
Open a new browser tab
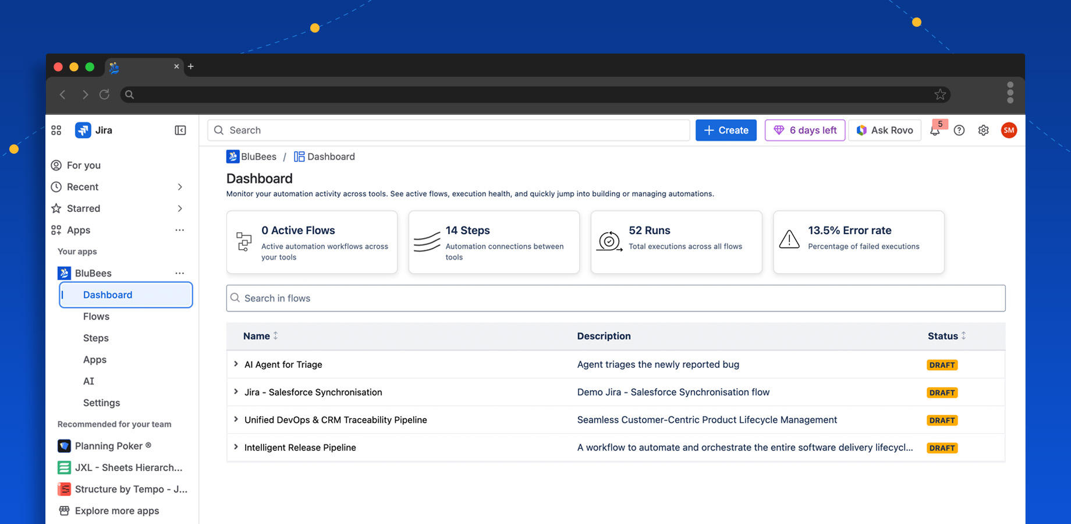(x=190, y=66)
